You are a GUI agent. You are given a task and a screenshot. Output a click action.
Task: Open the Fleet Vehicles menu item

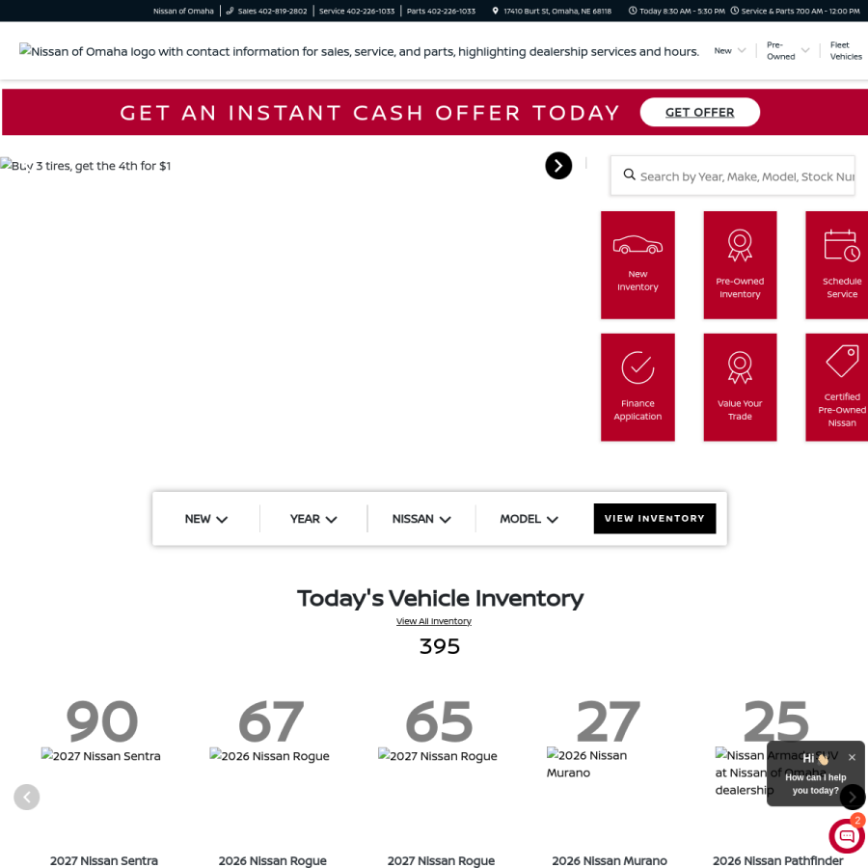pyautogui.click(x=845, y=51)
